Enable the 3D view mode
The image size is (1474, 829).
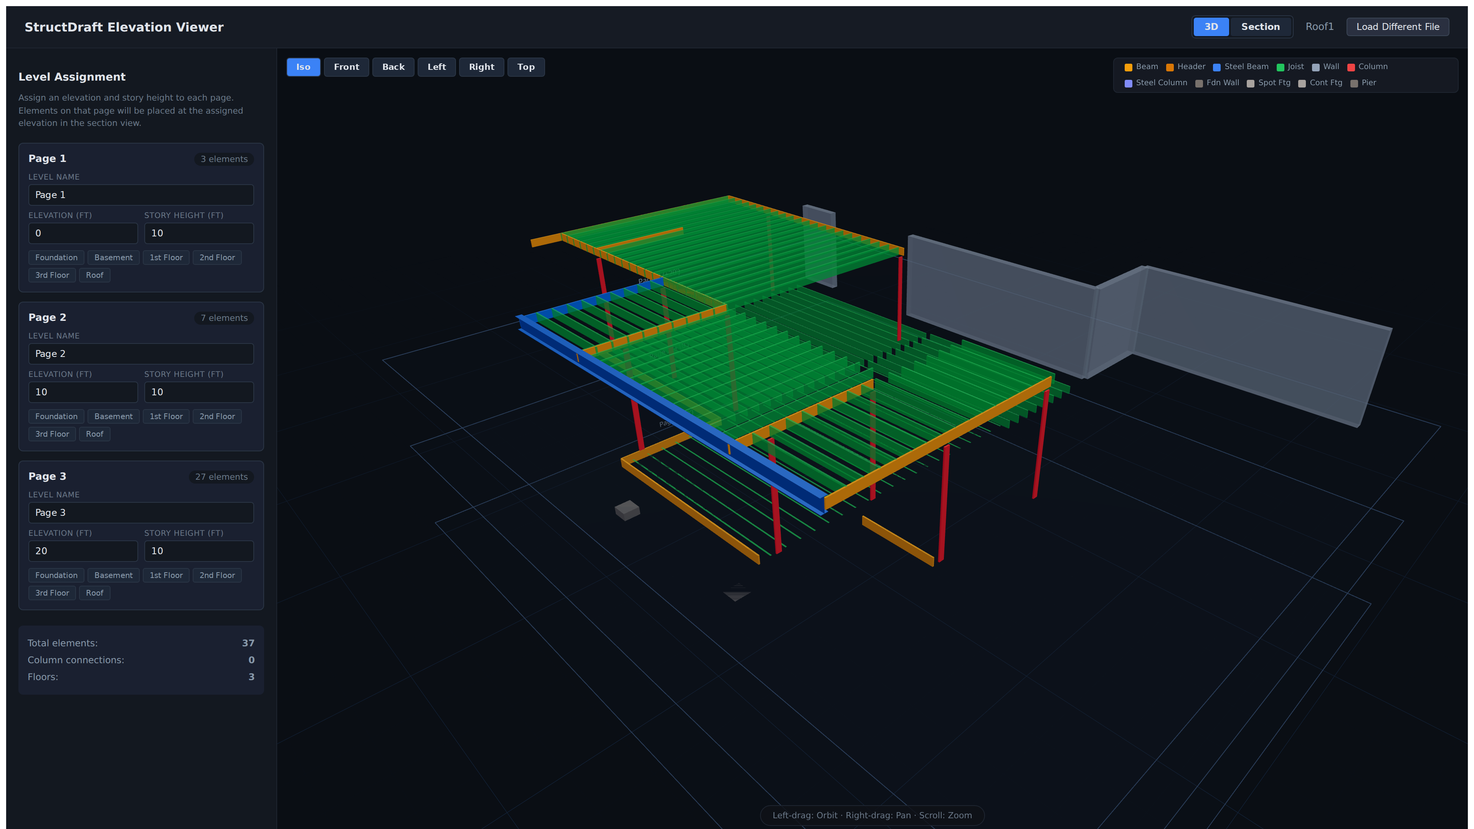pyautogui.click(x=1211, y=26)
